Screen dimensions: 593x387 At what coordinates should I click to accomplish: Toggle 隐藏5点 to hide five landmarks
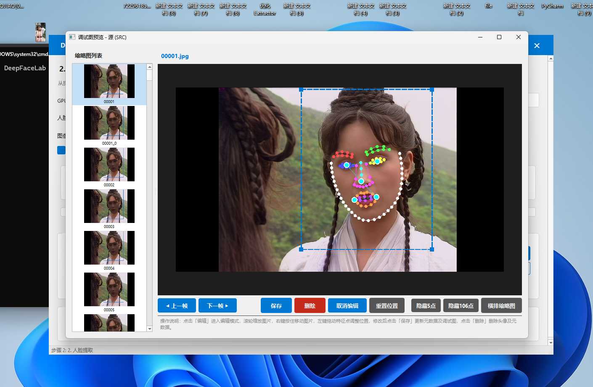click(426, 306)
